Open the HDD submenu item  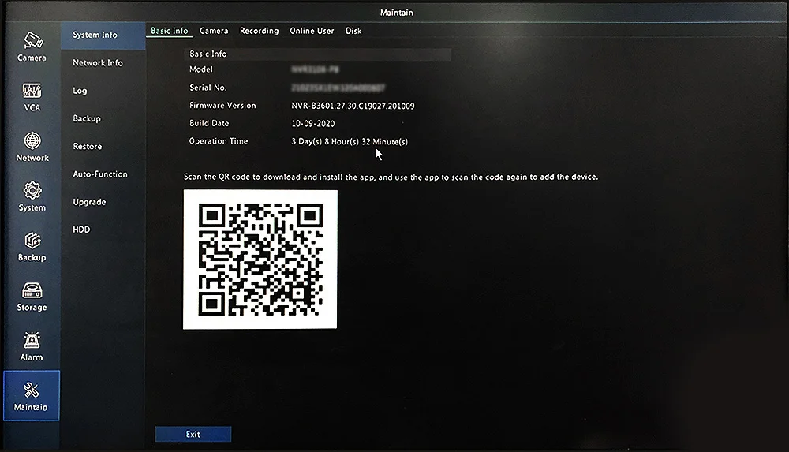pyautogui.click(x=81, y=230)
